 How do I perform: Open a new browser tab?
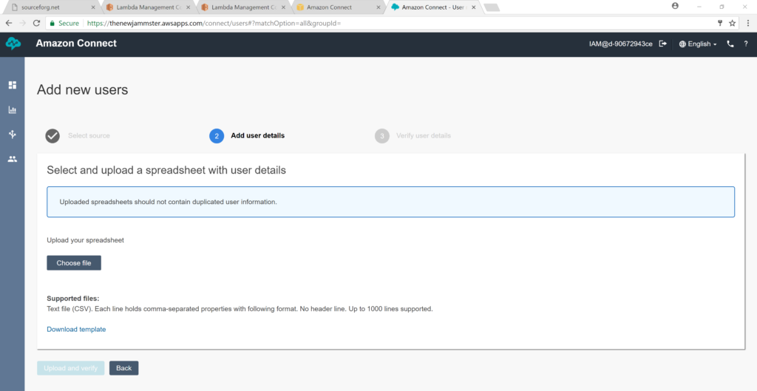point(492,7)
